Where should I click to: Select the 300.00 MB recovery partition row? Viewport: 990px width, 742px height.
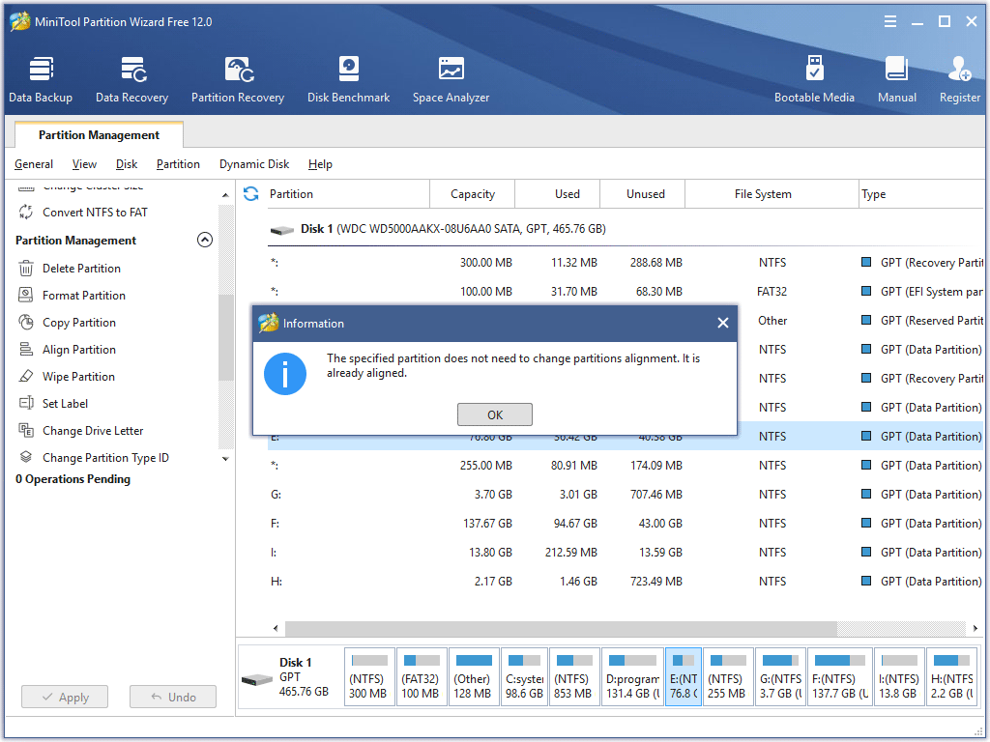(x=626, y=263)
